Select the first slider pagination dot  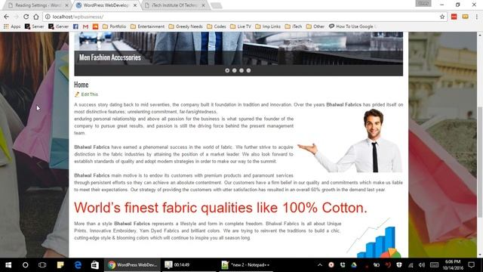click(x=227, y=70)
